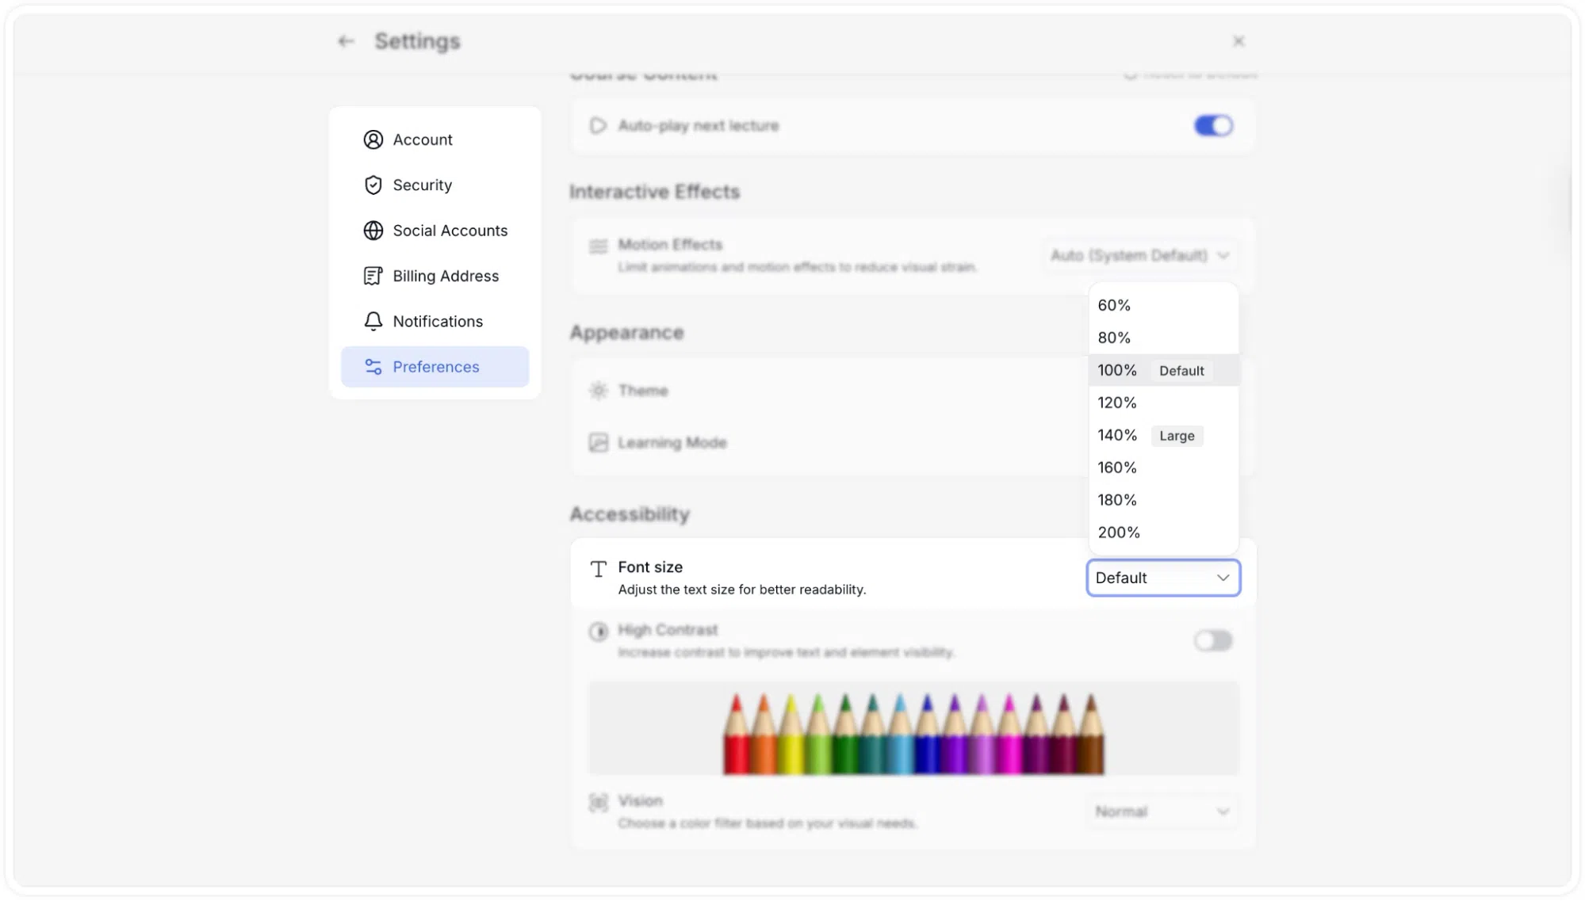Choose 80% font size option
The image size is (1585, 901).
click(x=1163, y=338)
